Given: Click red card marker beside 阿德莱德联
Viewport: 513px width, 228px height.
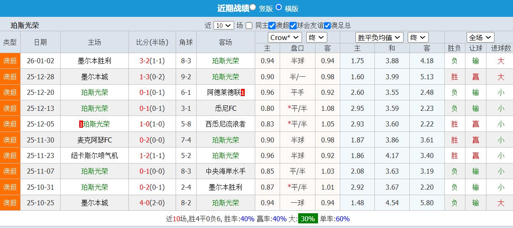Looking at the screenshot, I should pyautogui.click(x=243, y=92).
